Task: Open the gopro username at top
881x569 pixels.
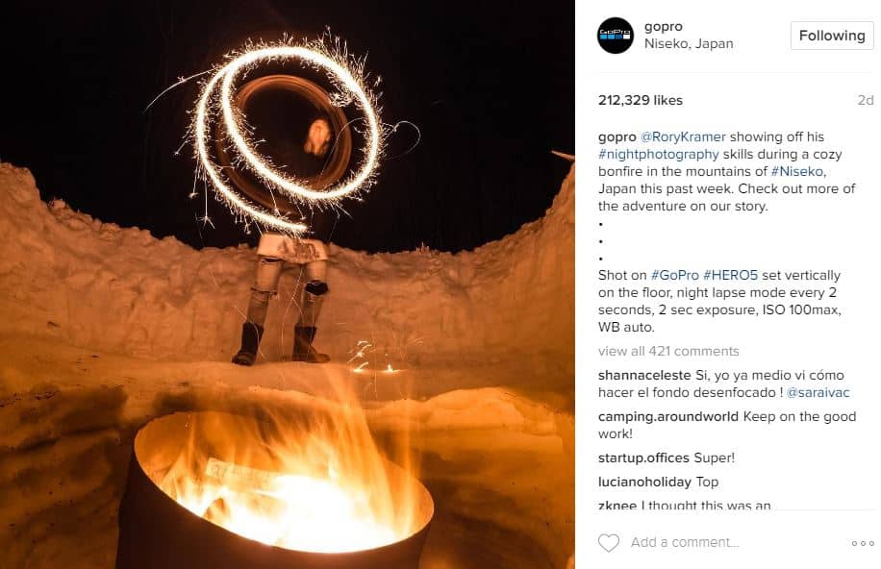Action: (663, 26)
